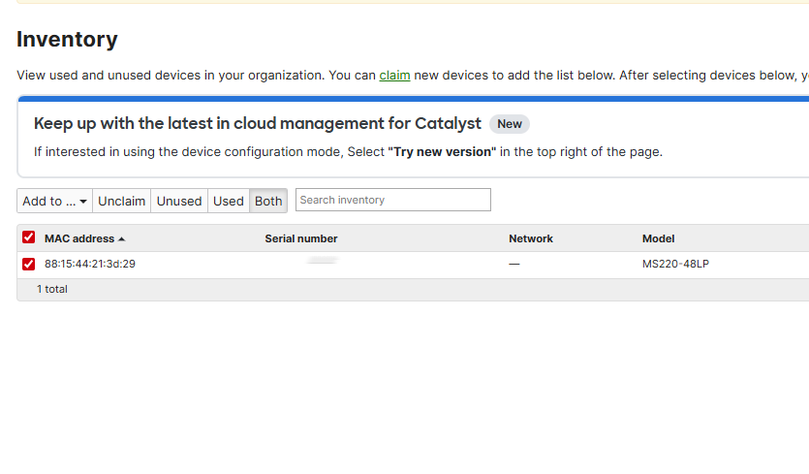Open device with MAC 88:15:44:21:3d:29

click(90, 264)
